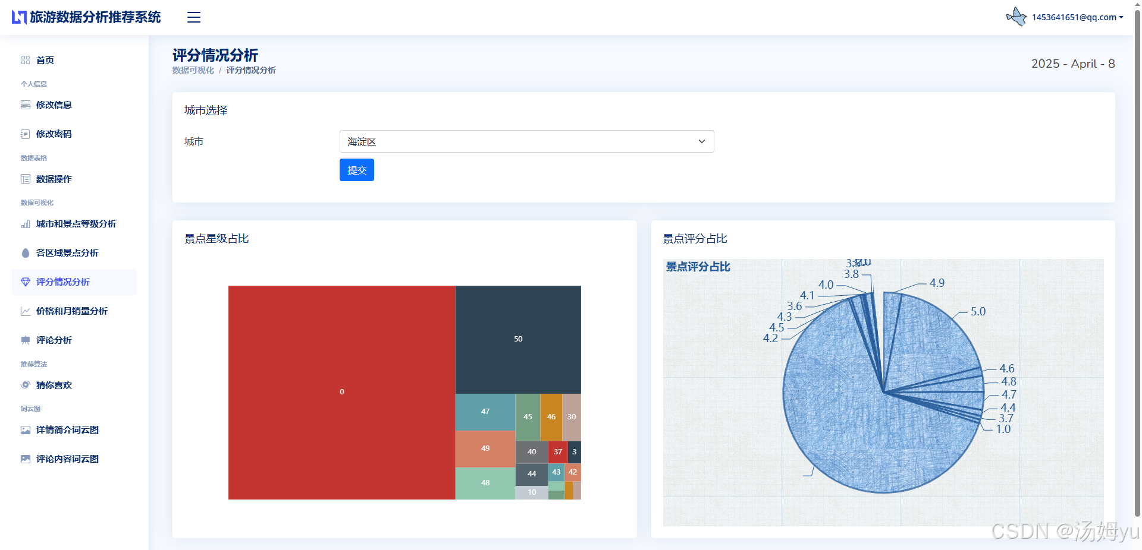The width and height of the screenshot is (1142, 550).
Task: Click the bar chart icon for 城市和景点等级分析
Action: pos(26,224)
